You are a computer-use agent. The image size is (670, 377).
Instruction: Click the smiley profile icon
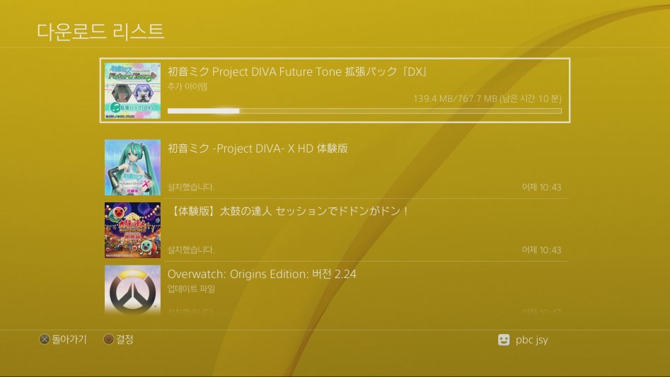point(504,340)
